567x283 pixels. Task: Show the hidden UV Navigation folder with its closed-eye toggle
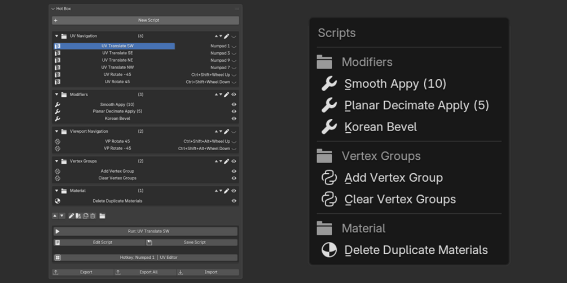[234, 36]
